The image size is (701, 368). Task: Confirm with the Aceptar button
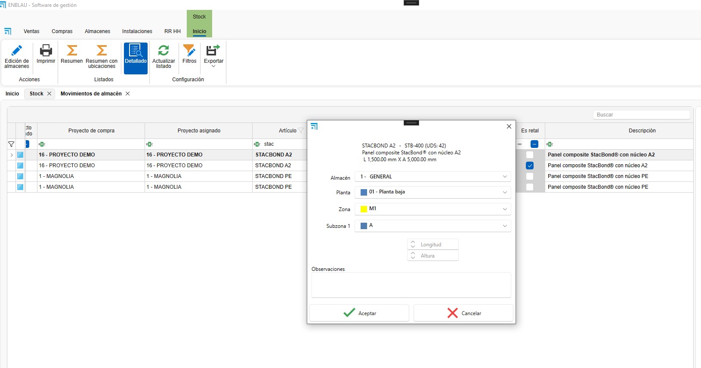pyautogui.click(x=359, y=313)
